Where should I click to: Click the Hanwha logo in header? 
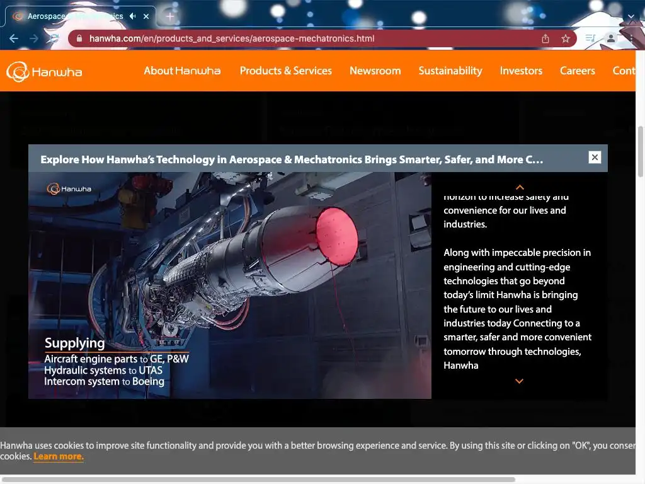click(x=44, y=72)
